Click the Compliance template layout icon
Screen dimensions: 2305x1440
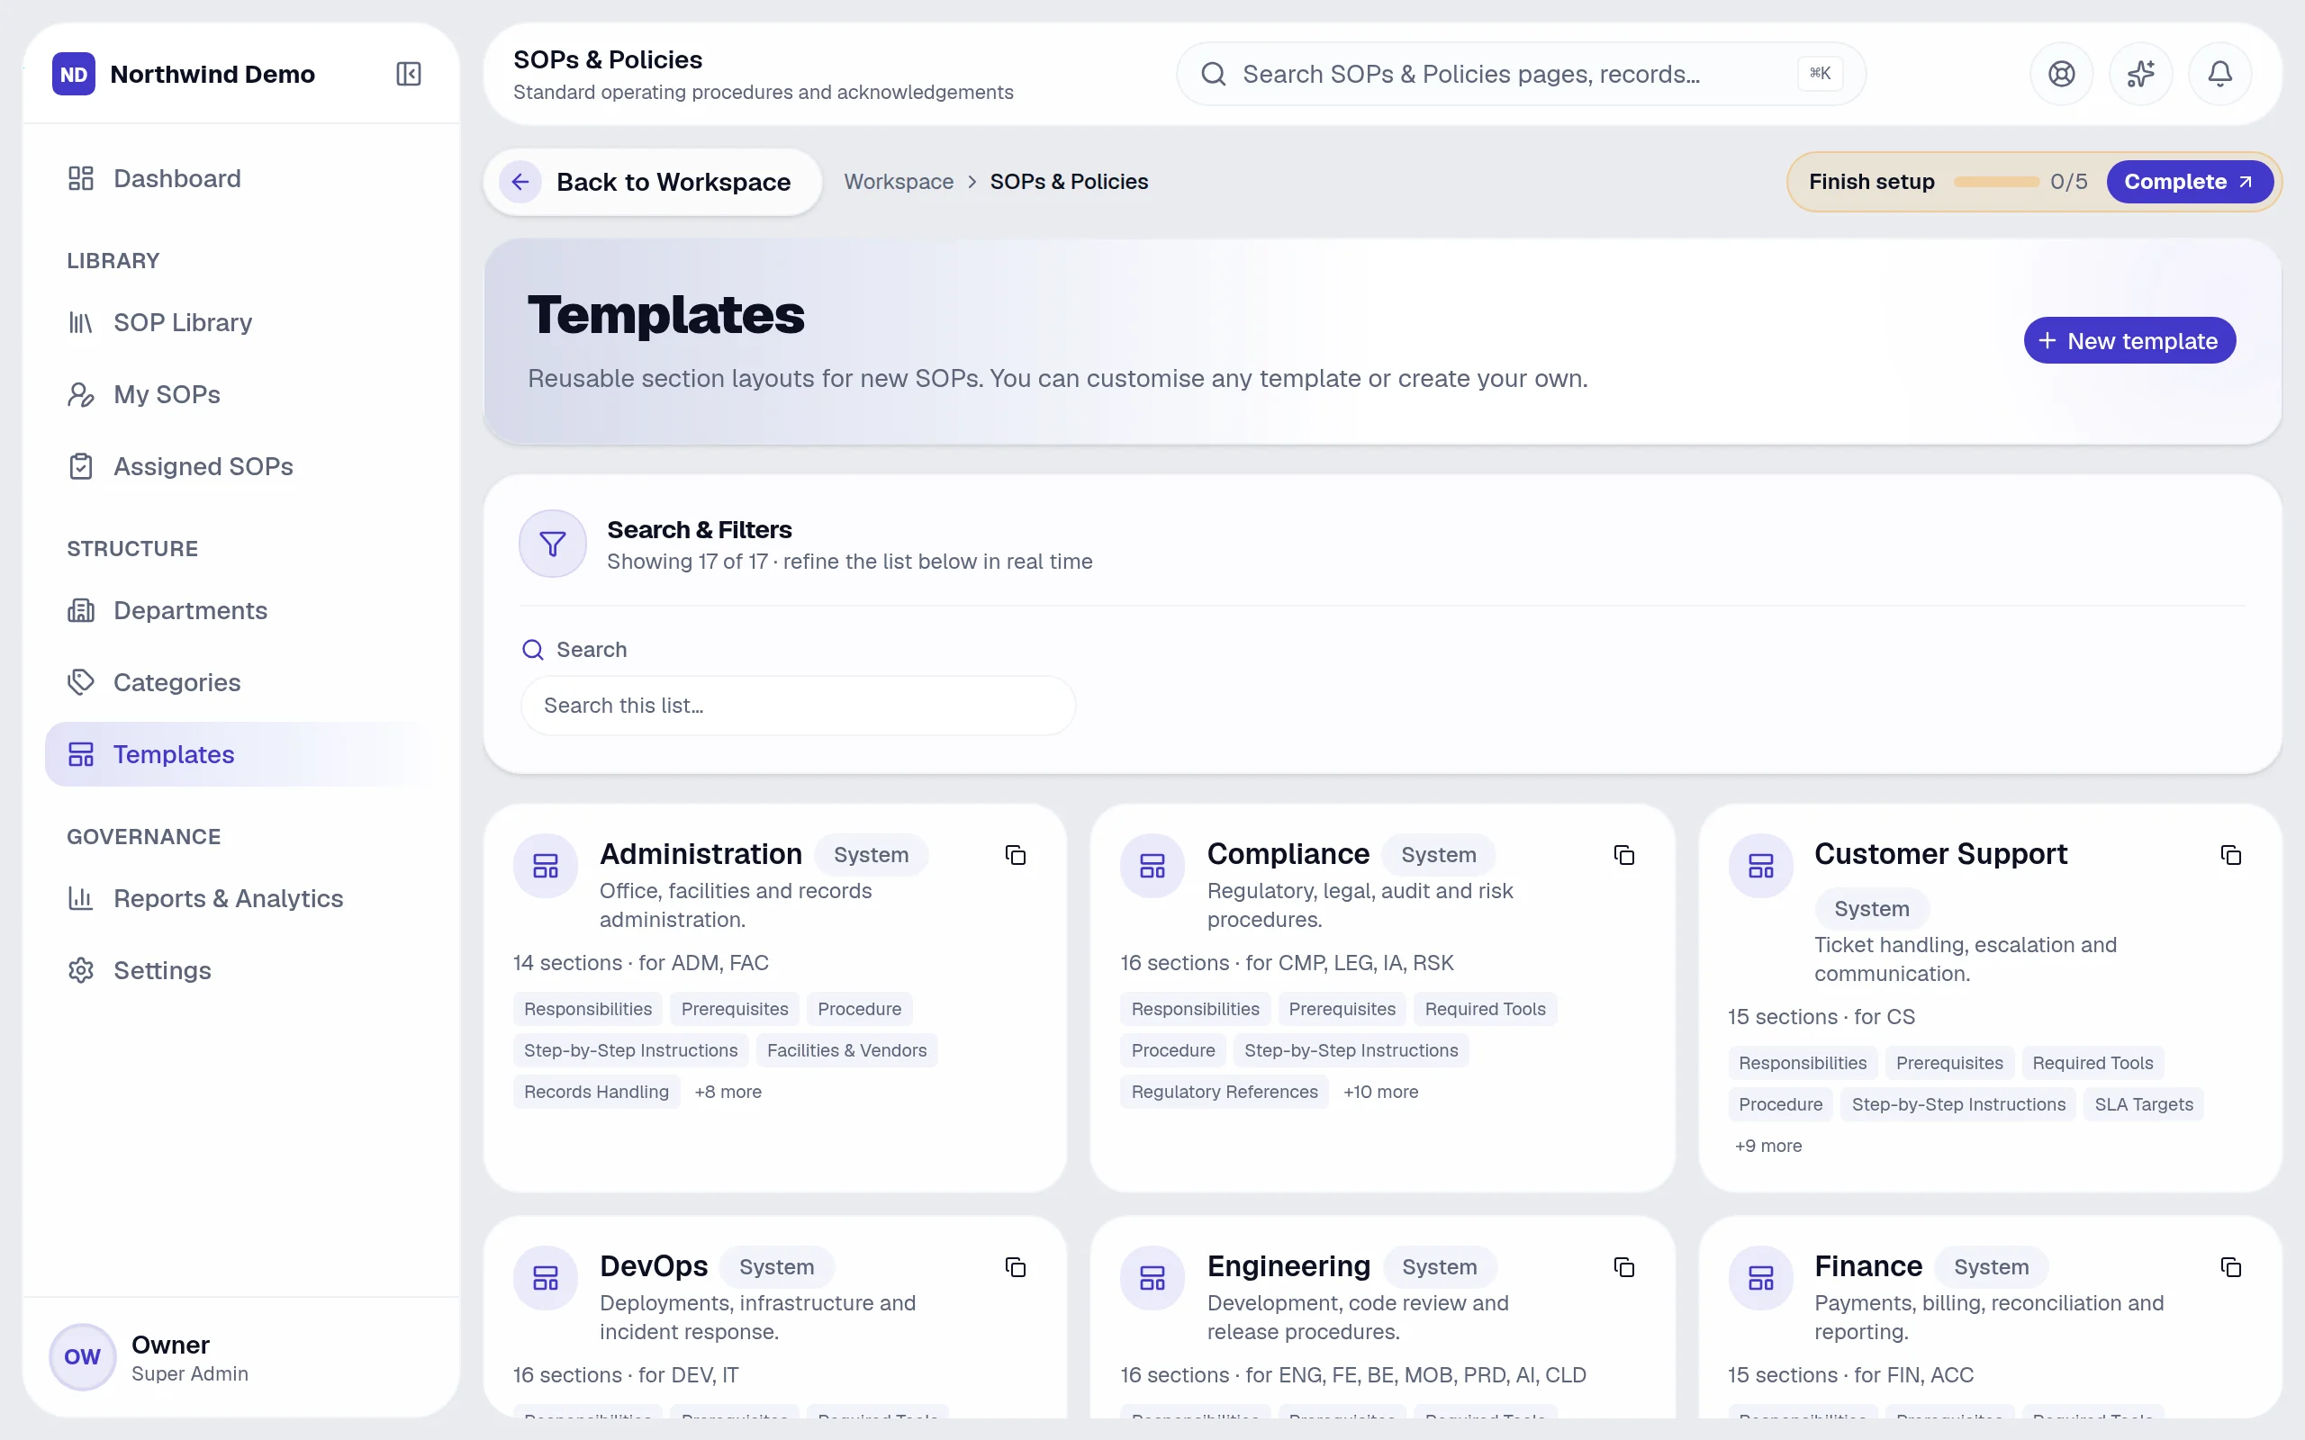(x=1152, y=866)
